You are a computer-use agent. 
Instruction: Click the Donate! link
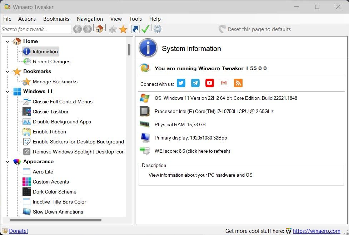[19, 231]
